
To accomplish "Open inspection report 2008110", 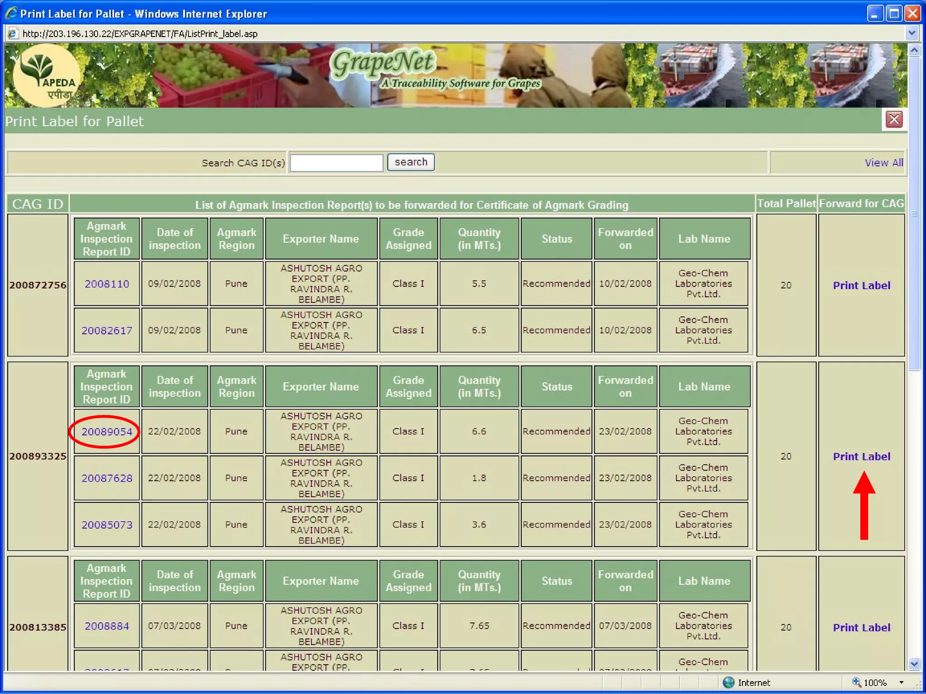I will [107, 284].
